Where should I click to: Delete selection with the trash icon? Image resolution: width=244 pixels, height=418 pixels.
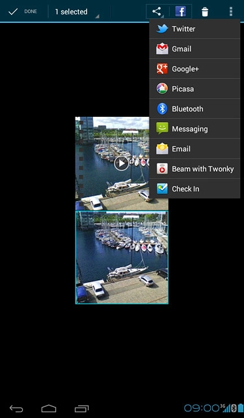coord(205,12)
